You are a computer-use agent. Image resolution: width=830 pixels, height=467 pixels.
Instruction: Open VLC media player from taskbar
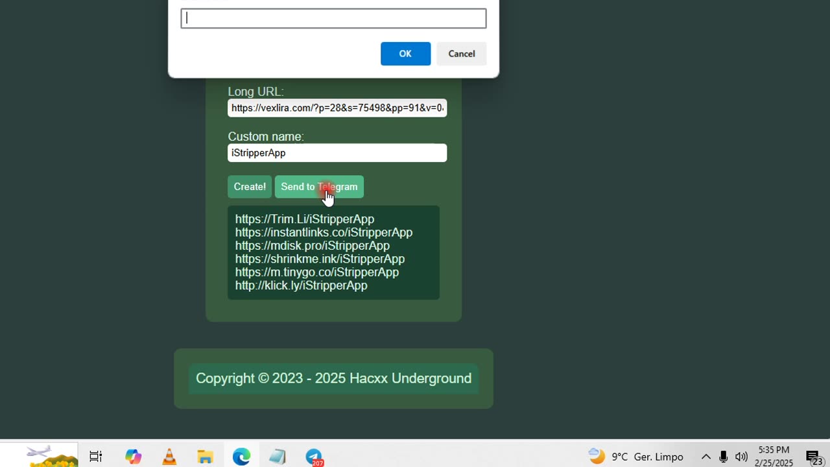click(x=169, y=457)
